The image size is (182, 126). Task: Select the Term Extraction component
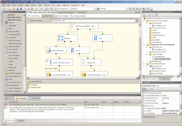[x=56, y=50]
